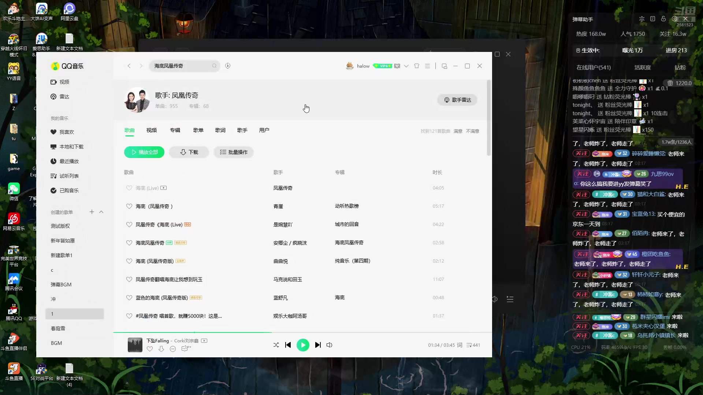Screen dimensions: 703x395
Task: Open the skin wardrobe icon
Action: click(417, 66)
